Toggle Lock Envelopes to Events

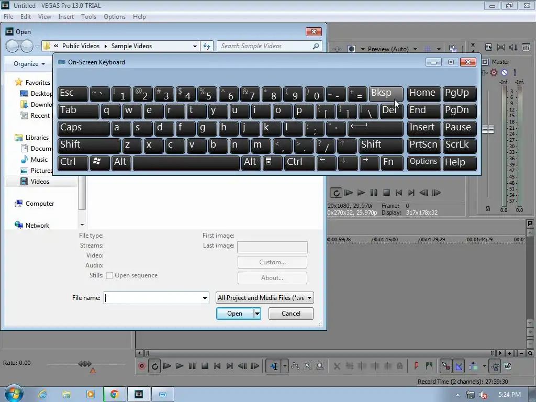[495, 366]
